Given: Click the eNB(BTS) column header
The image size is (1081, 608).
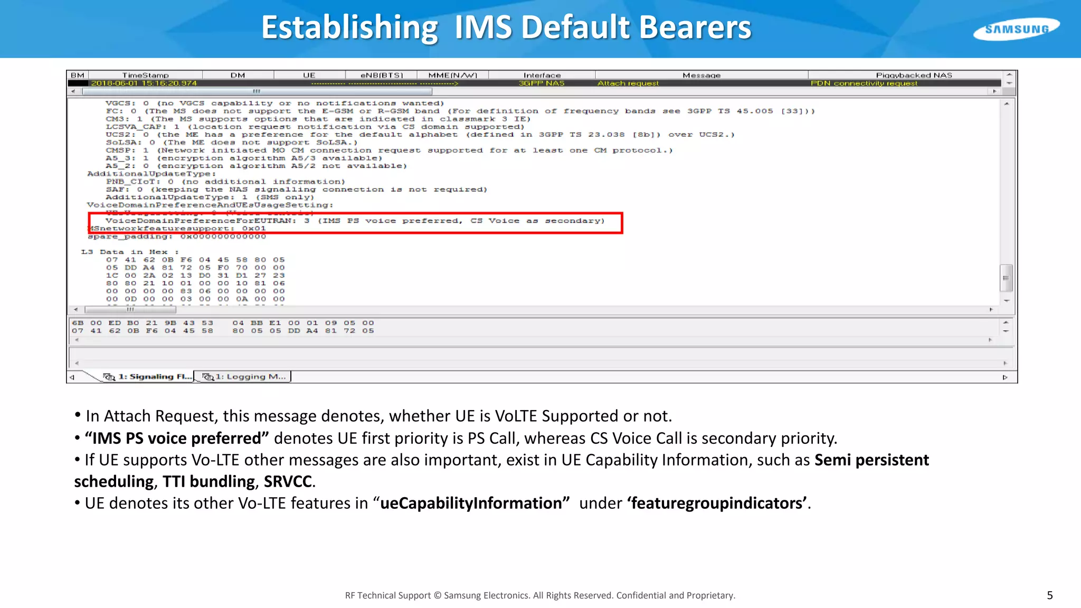Looking at the screenshot, I should tap(381, 75).
